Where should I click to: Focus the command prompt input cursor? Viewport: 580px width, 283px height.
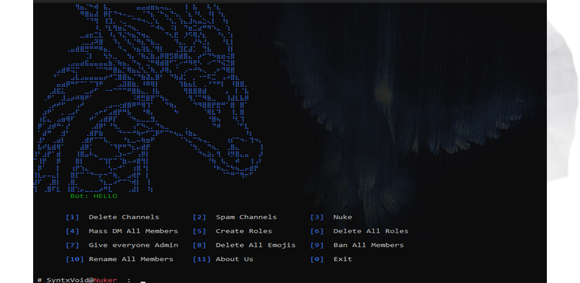(143, 281)
